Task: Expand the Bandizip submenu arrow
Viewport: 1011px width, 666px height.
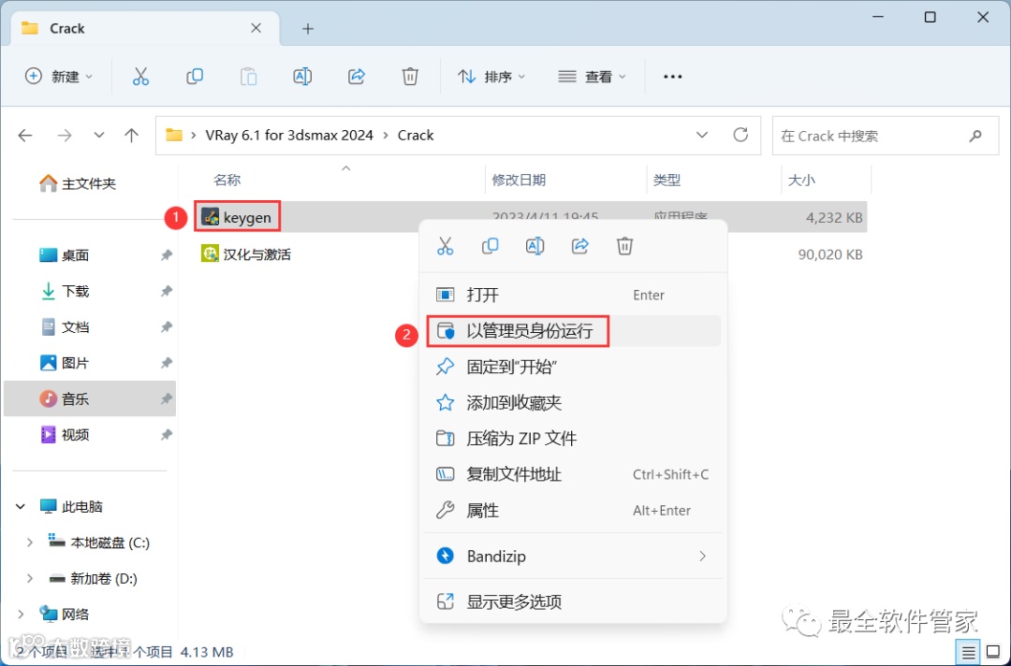Action: tap(703, 556)
